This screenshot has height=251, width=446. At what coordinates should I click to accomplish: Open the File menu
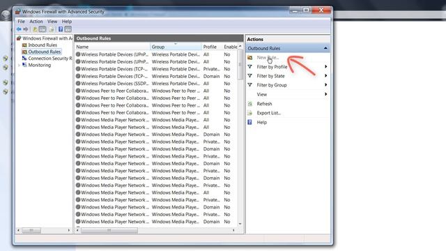[x=21, y=22]
